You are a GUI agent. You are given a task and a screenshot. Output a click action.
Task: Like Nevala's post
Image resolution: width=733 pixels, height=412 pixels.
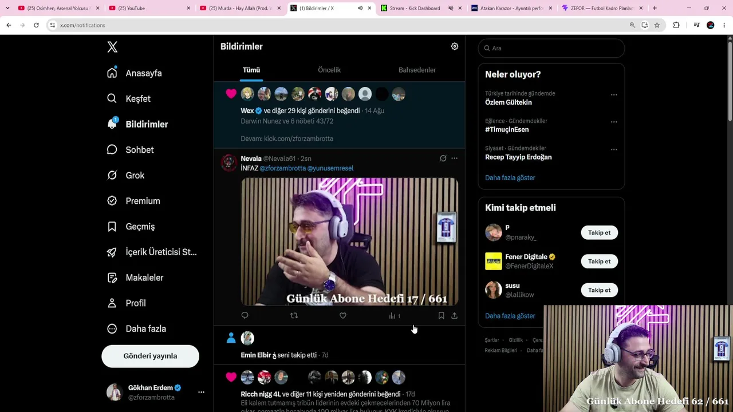tap(342, 315)
